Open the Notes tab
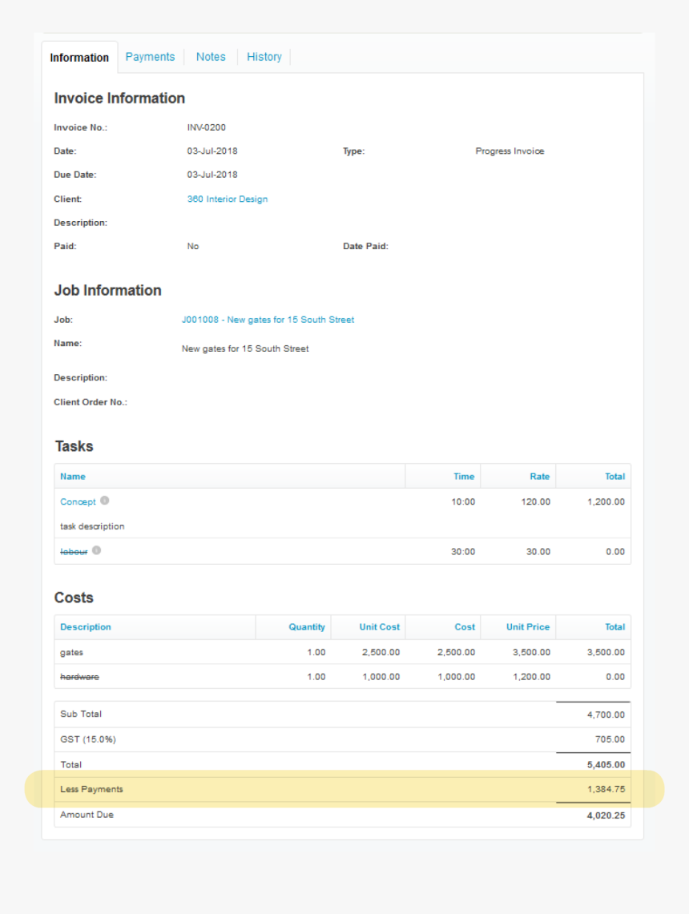The width and height of the screenshot is (689, 914). coord(211,57)
